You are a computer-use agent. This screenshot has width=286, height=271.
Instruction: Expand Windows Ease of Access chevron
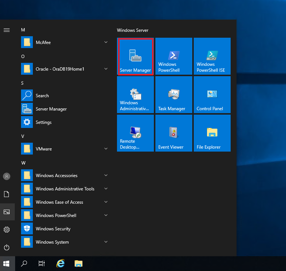pyautogui.click(x=106, y=202)
